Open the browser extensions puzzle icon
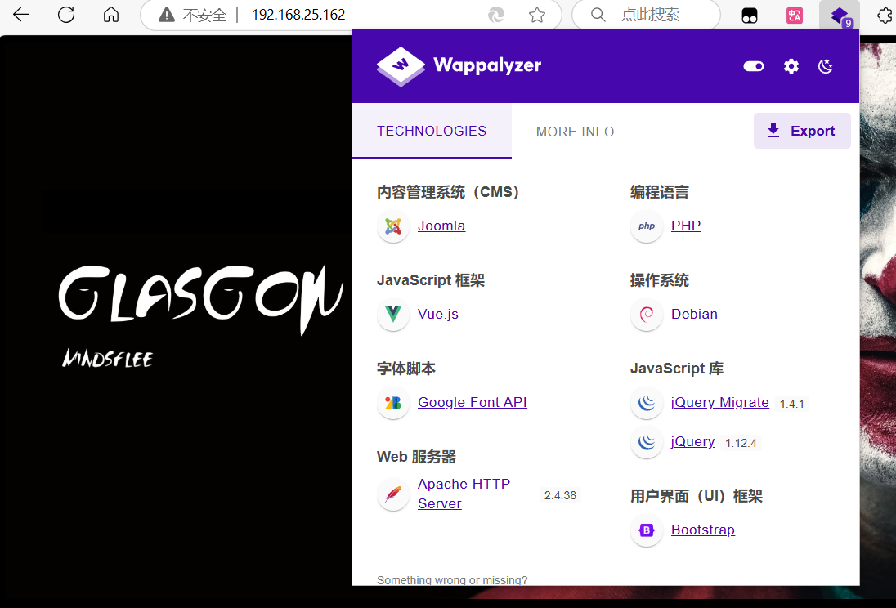 [x=885, y=15]
